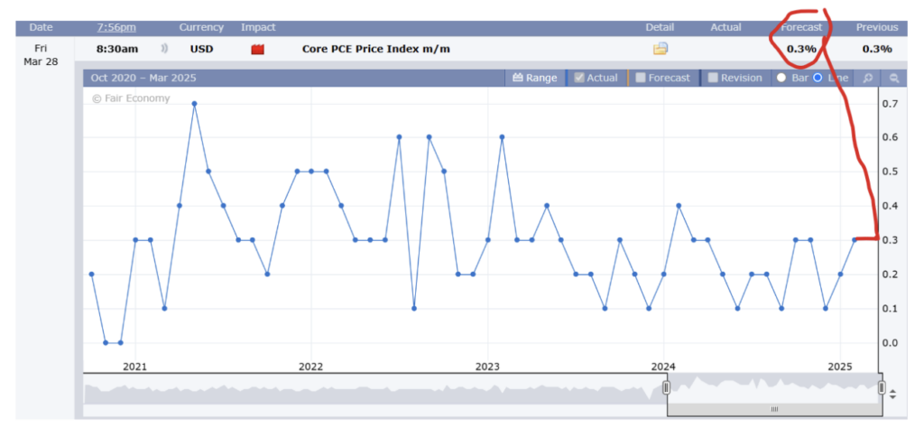
Task: Click the bottom grip of the range window
Action: click(774, 409)
